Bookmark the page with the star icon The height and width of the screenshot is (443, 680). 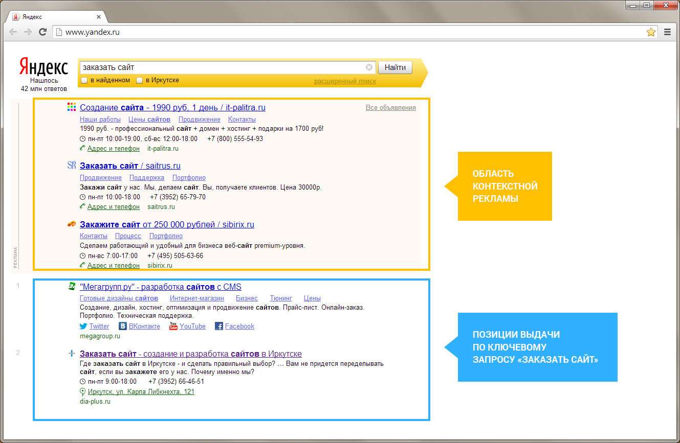click(651, 32)
